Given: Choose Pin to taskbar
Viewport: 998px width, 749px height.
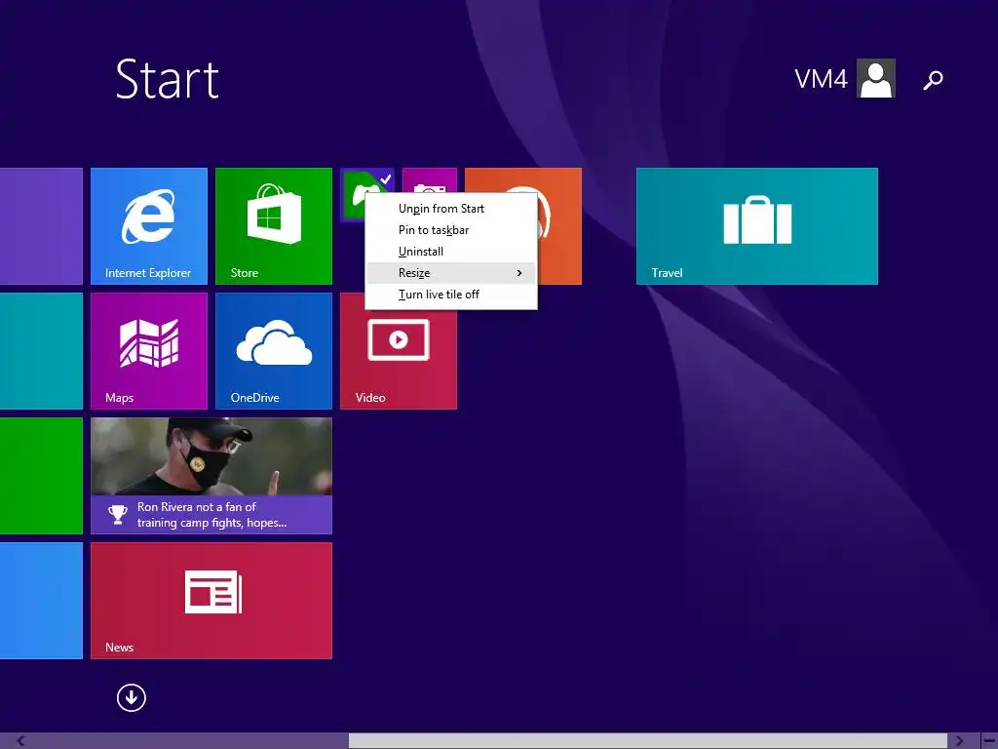Looking at the screenshot, I should point(451,230).
